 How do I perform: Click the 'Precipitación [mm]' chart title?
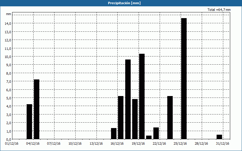click(x=124, y=3)
